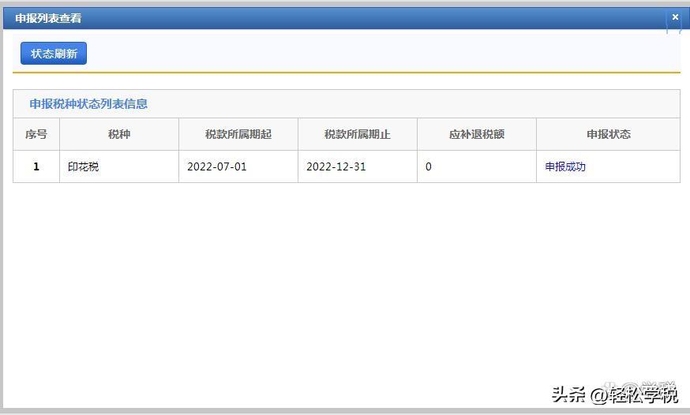Image resolution: width=690 pixels, height=415 pixels.
Task: Click the 税种 column header
Action: click(x=119, y=134)
